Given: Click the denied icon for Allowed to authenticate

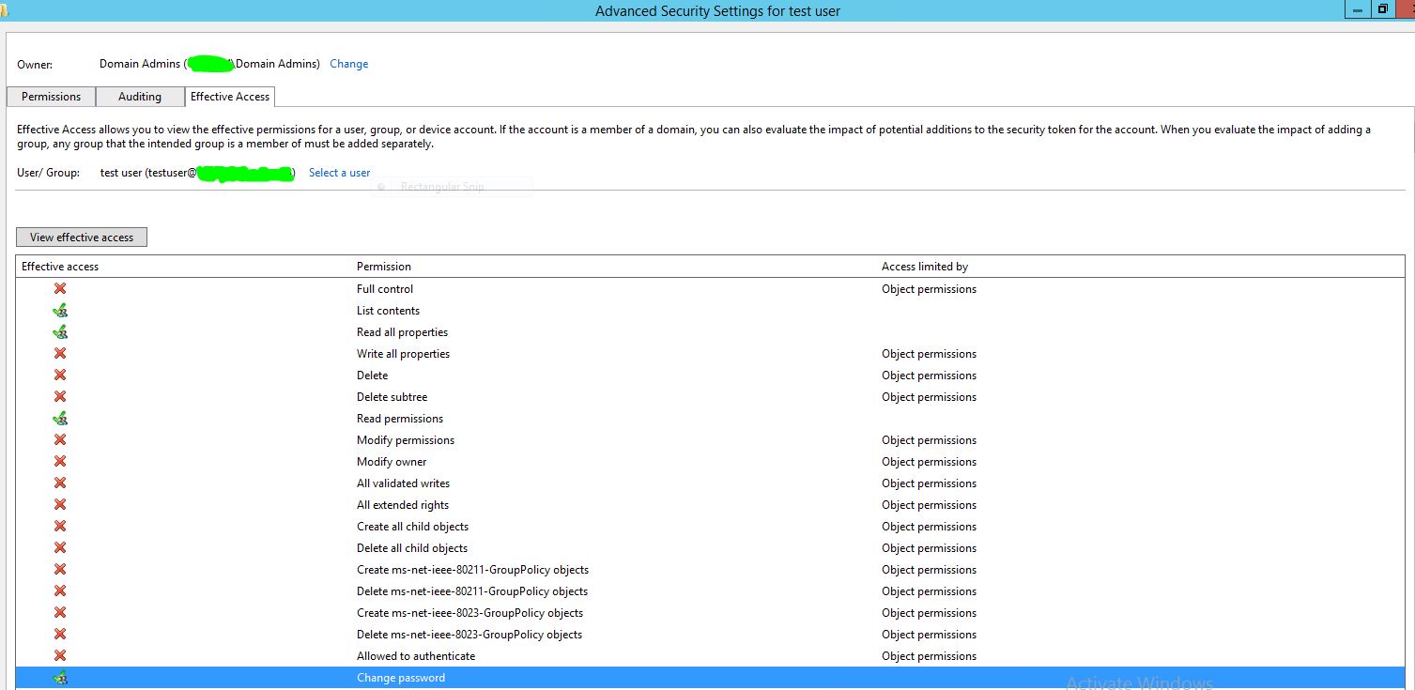Looking at the screenshot, I should click(x=60, y=656).
